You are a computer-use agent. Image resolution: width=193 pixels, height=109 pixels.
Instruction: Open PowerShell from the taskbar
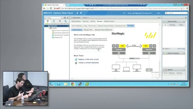[x=59, y=84]
